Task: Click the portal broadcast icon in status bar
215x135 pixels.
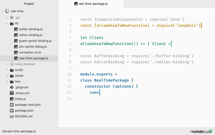Action: 211,131
